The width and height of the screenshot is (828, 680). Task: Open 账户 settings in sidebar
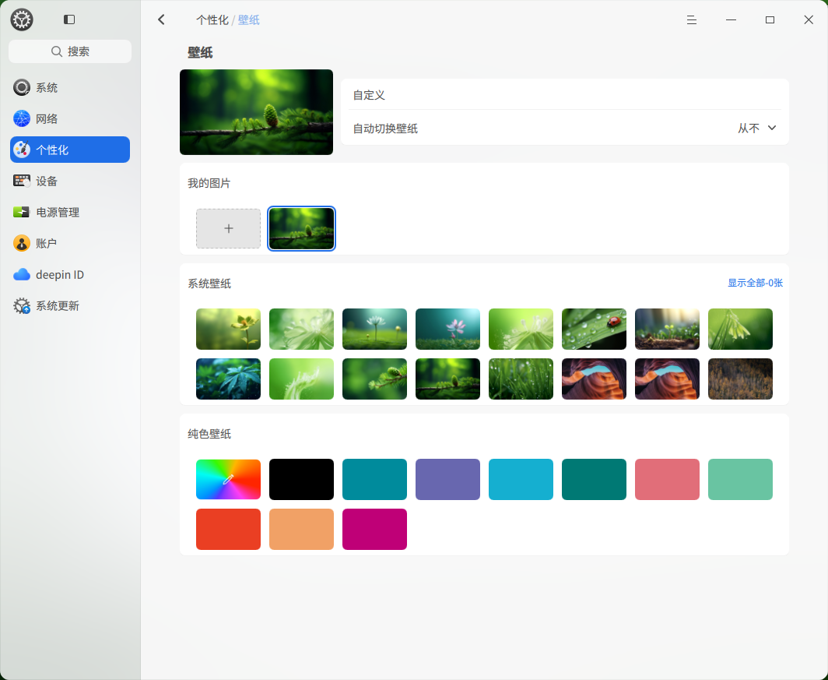[70, 243]
